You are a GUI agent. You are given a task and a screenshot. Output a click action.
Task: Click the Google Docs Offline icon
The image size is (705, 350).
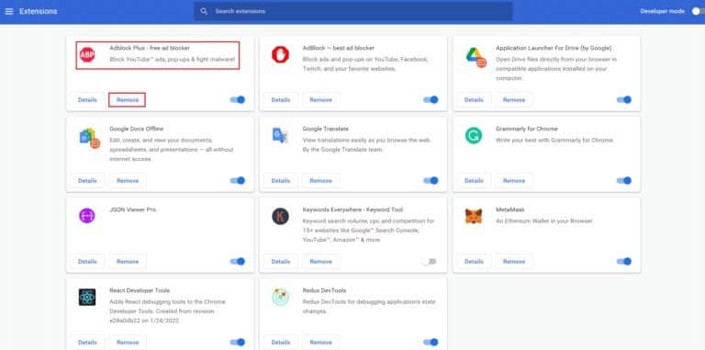[89, 138]
